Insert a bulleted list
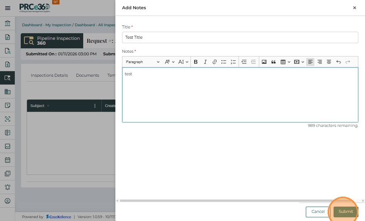The height and width of the screenshot is (221, 365). 224,62
